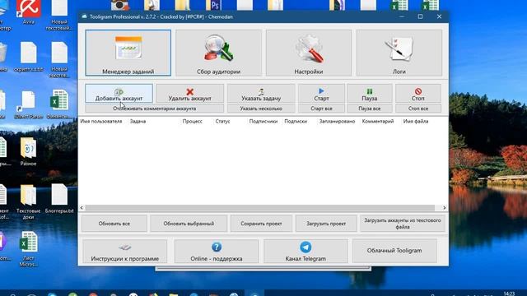527x296 pixels.
Task: Click Отслеживать комментарии аккаунта button
Action: tap(154, 109)
